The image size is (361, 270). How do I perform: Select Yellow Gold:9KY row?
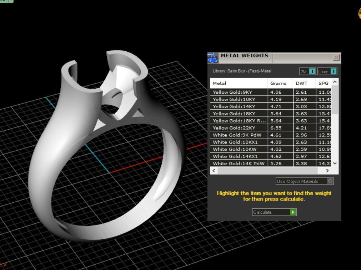point(271,92)
